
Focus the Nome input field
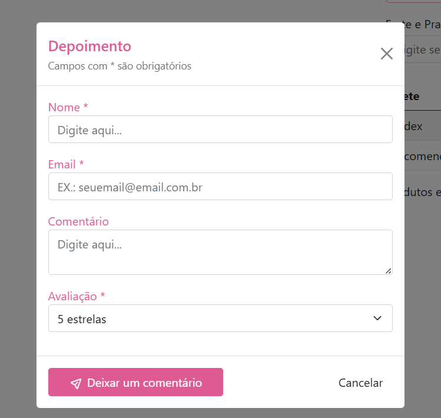click(220, 130)
